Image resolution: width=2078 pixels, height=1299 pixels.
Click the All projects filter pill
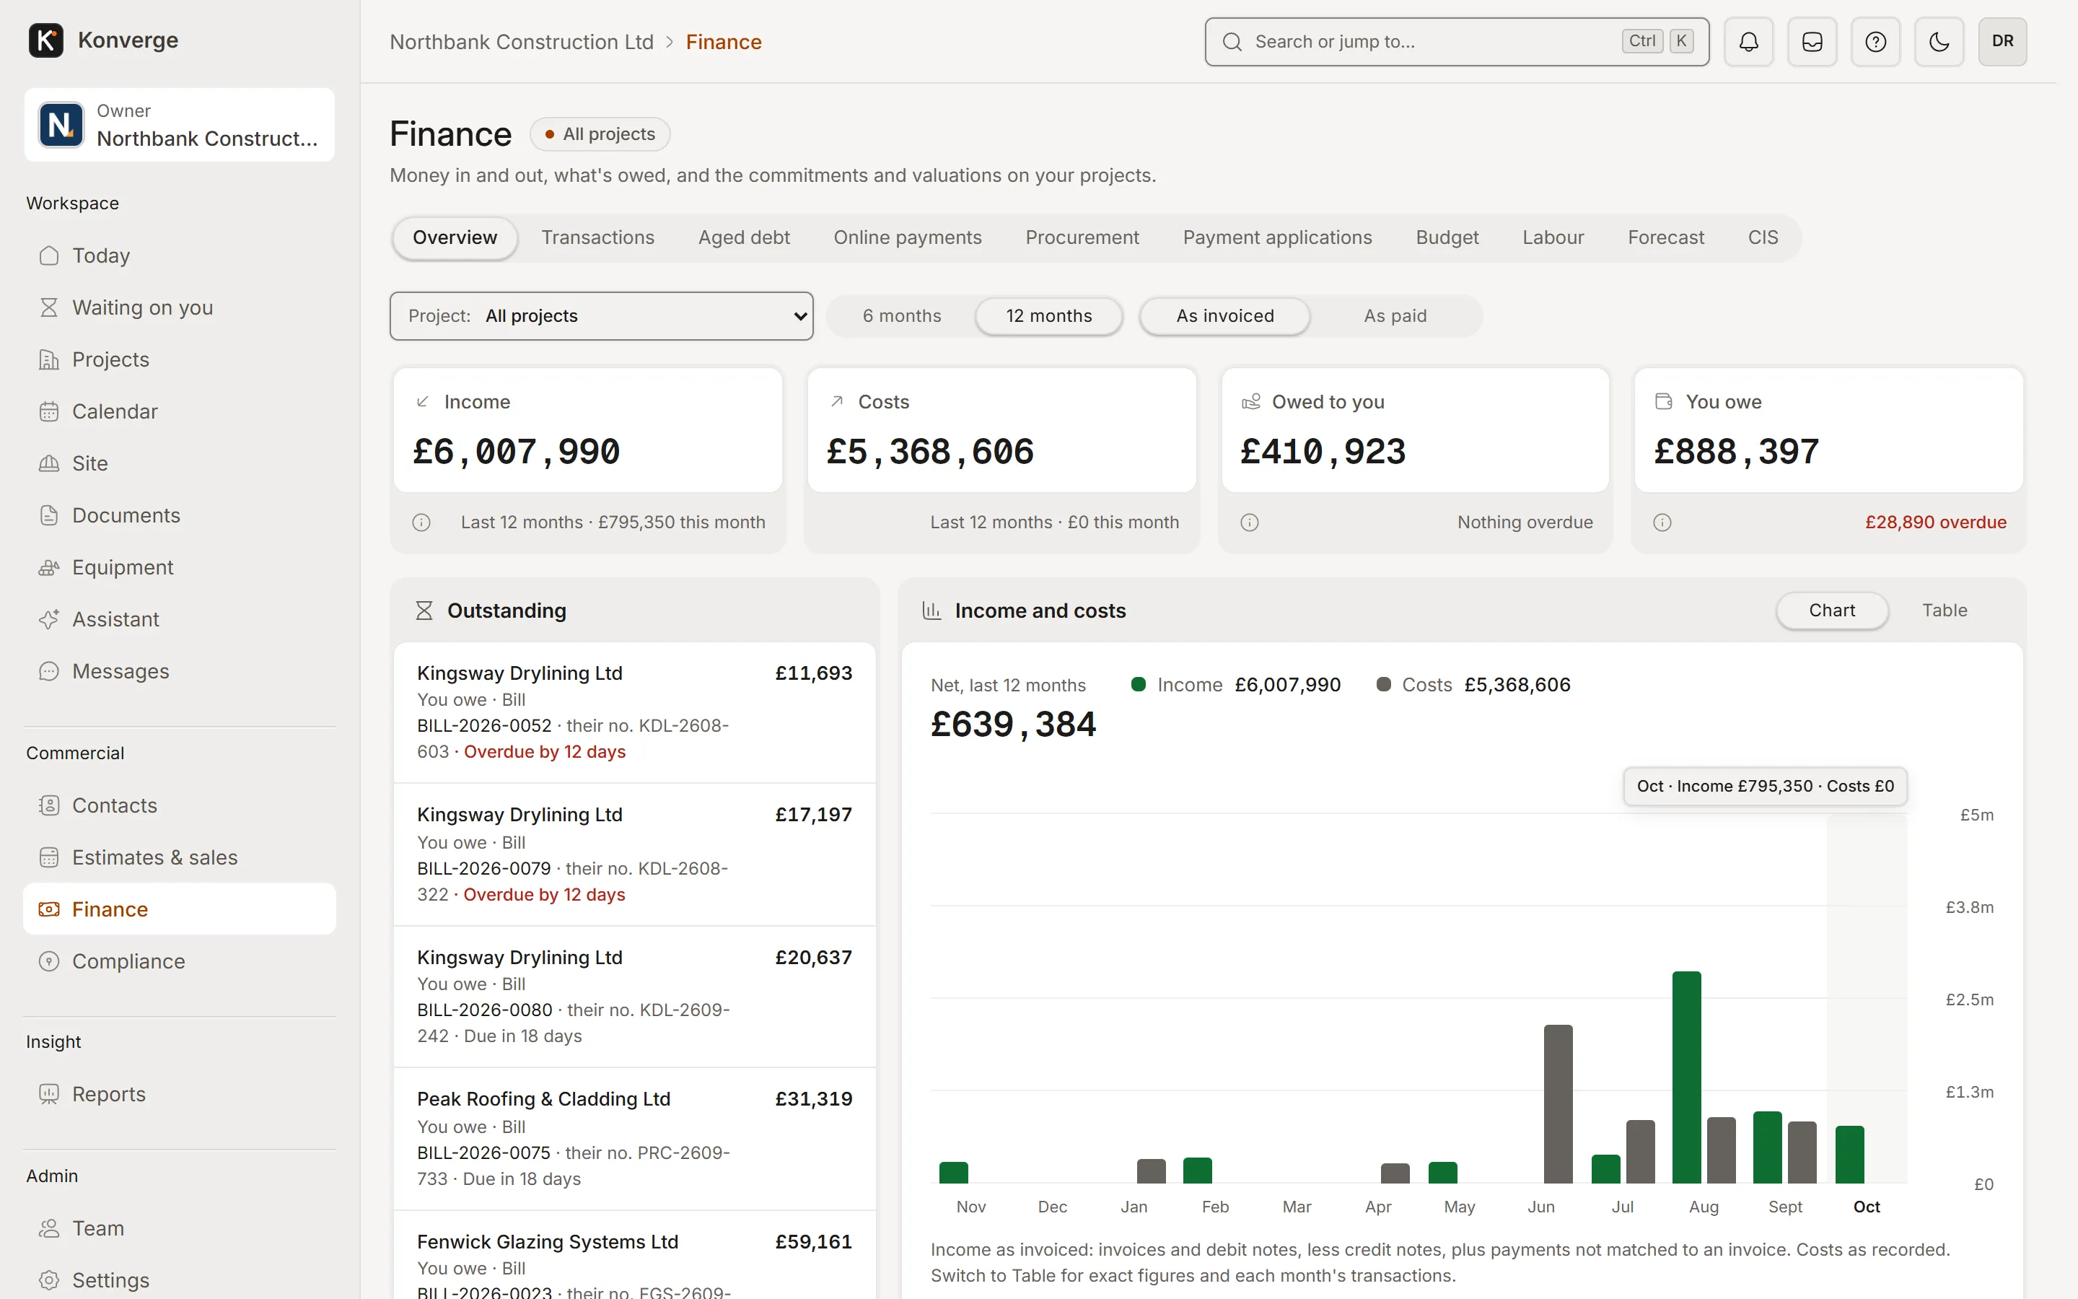600,134
